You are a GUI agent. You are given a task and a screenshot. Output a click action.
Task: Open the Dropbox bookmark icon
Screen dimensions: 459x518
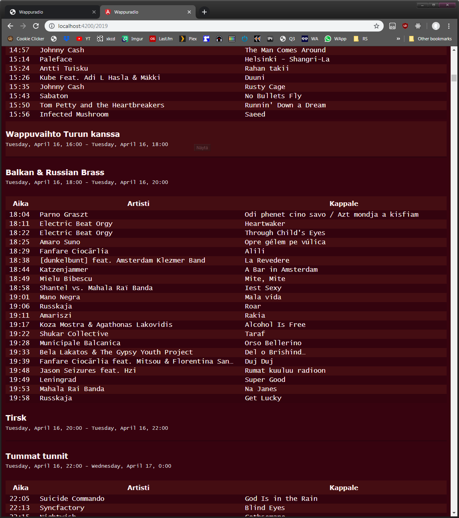[x=67, y=39]
